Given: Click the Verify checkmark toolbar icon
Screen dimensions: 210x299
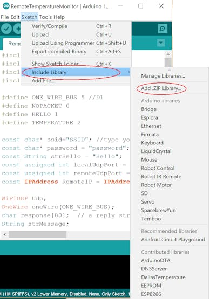Looking at the screenshot, I should pyautogui.click(x=6, y=29).
